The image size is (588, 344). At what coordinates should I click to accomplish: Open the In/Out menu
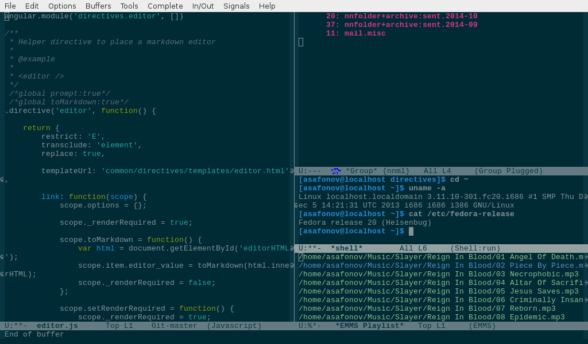click(203, 6)
